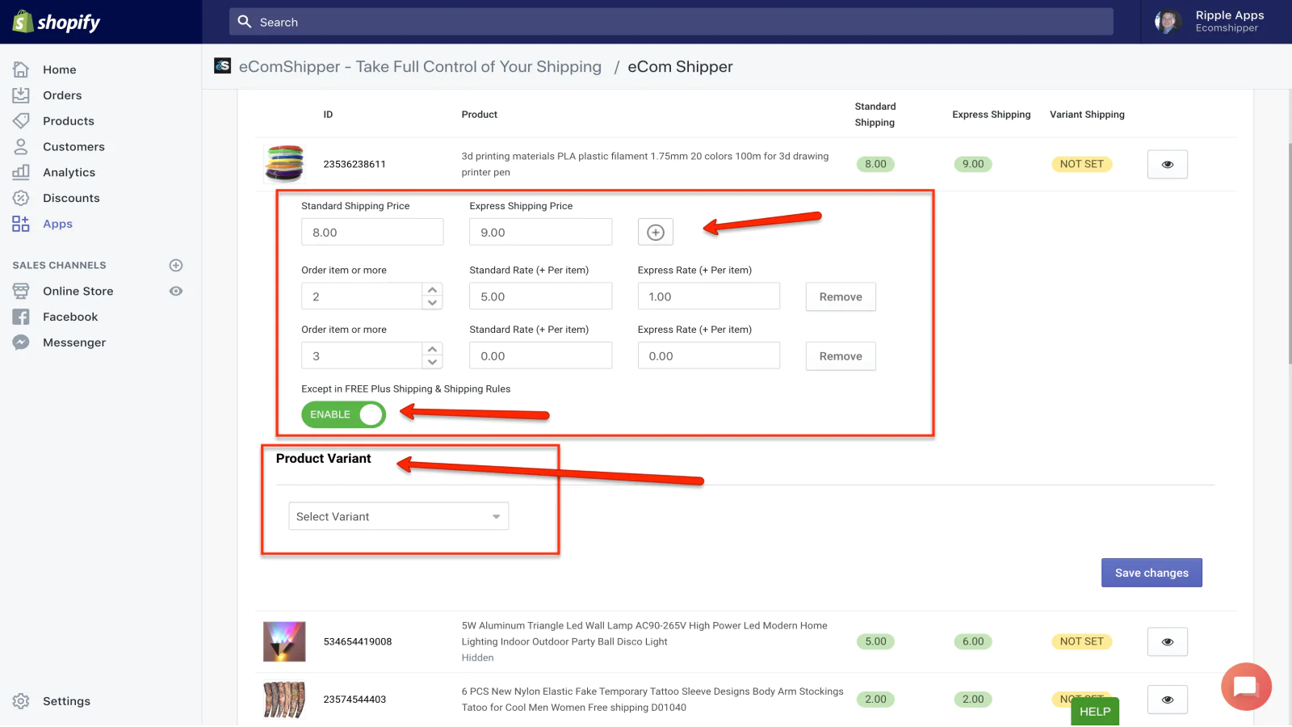Click the Messenger channel icon
Image resolution: width=1292 pixels, height=727 pixels.
pos(21,342)
